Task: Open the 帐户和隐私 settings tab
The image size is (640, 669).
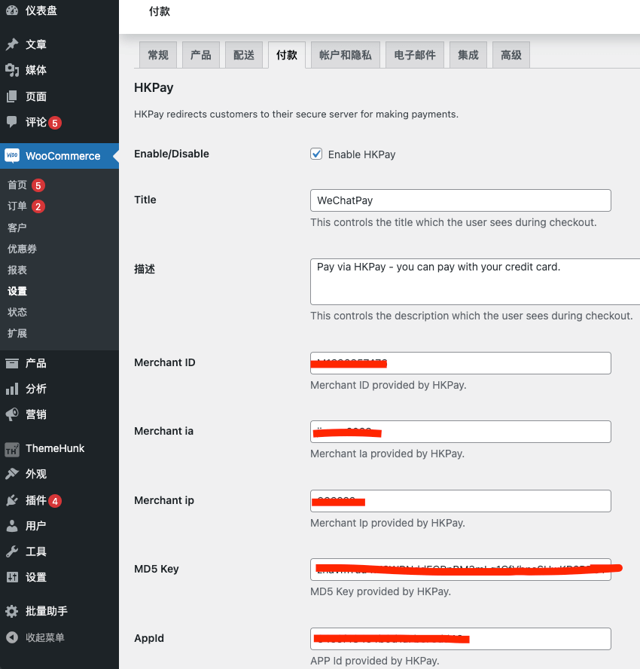Action: 346,55
